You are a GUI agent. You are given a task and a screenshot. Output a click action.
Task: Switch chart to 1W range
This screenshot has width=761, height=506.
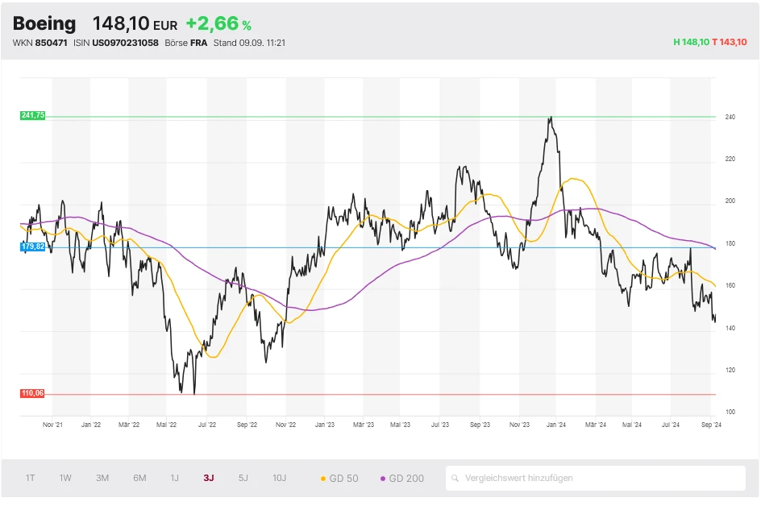[65, 478]
